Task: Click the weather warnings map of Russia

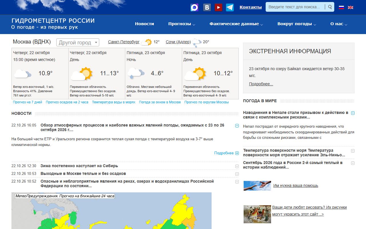Action: (112, 211)
